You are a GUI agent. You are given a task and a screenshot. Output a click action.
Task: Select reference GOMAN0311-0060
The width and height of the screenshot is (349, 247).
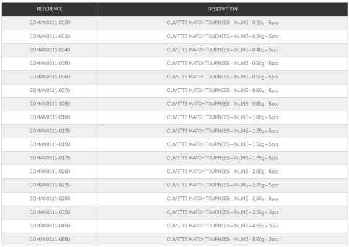50,77
